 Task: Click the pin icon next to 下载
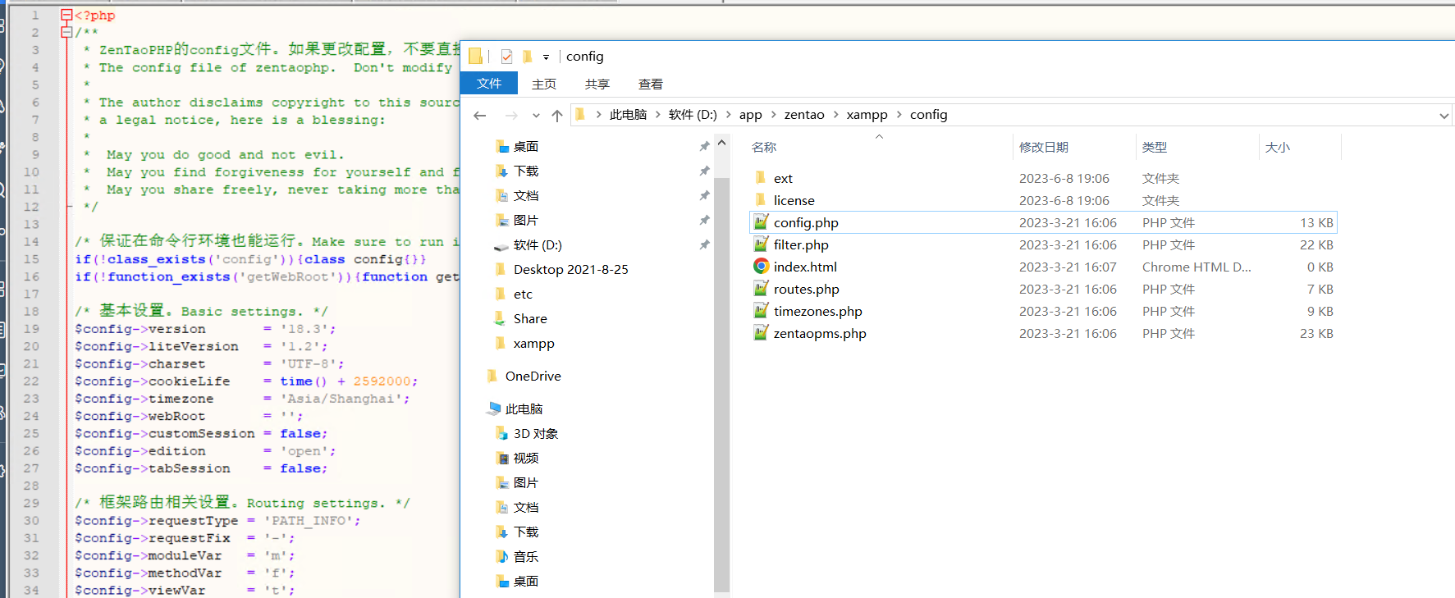[704, 171]
